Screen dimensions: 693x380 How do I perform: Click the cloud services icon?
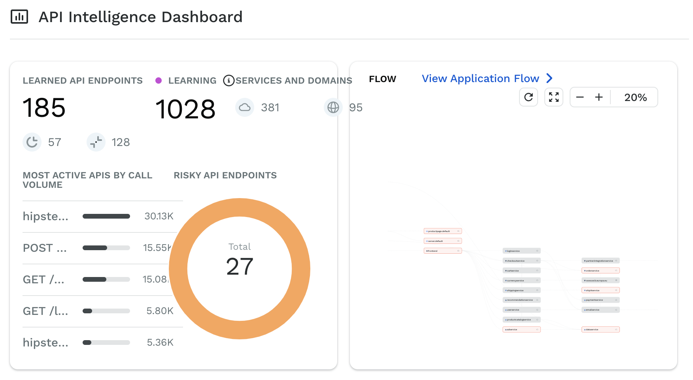tap(245, 107)
